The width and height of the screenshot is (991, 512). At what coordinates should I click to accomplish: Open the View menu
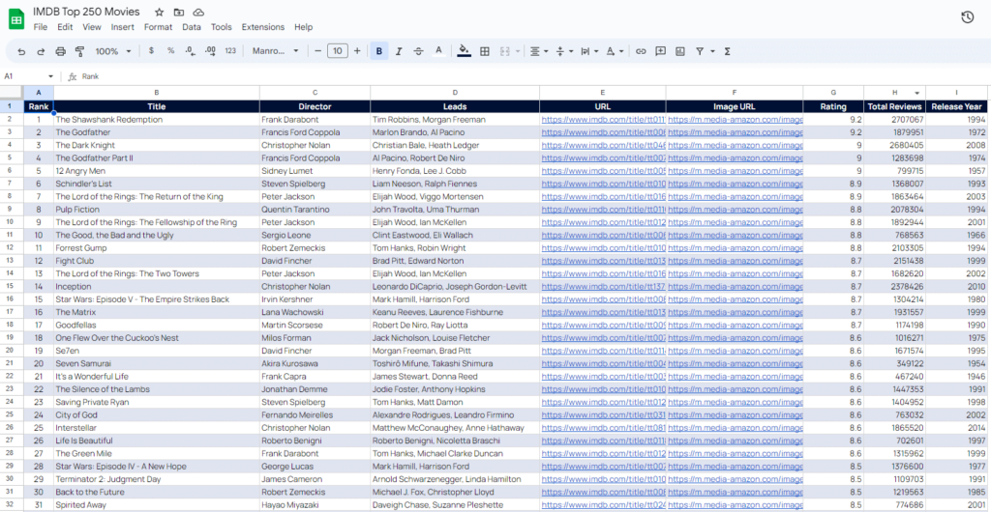point(92,27)
